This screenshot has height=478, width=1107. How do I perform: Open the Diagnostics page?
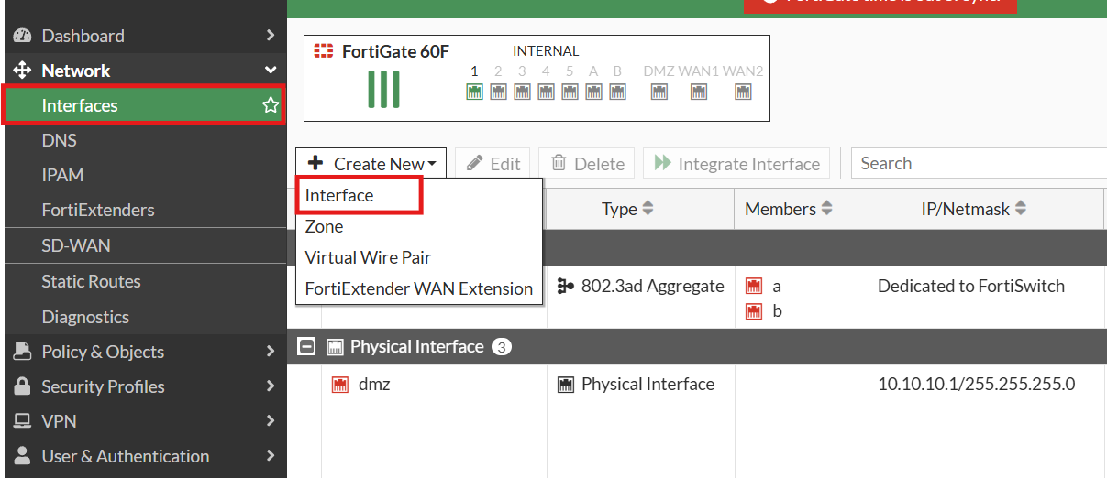click(144, 317)
